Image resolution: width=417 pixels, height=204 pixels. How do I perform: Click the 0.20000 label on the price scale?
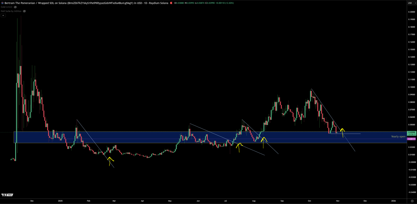tap(411, 11)
